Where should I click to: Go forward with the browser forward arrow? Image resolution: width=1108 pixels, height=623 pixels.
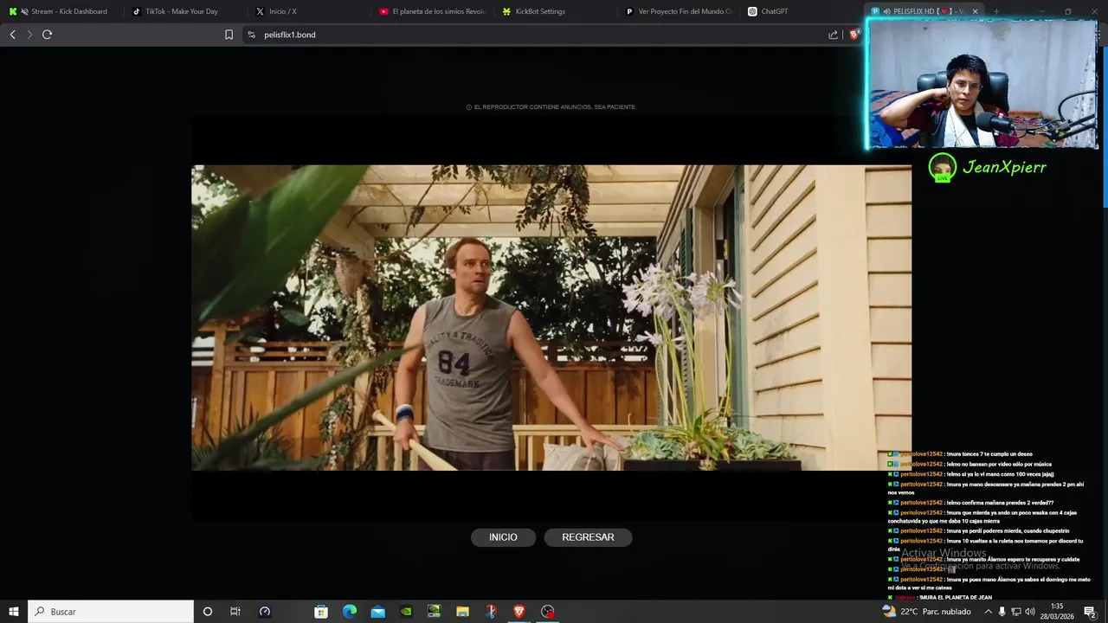click(29, 35)
